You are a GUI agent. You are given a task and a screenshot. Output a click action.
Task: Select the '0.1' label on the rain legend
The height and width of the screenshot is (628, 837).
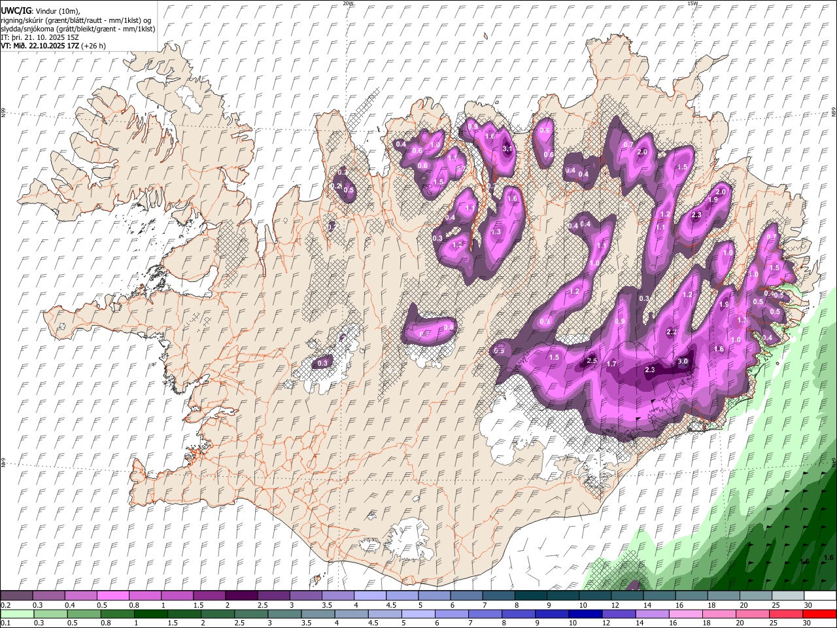(x=5, y=623)
